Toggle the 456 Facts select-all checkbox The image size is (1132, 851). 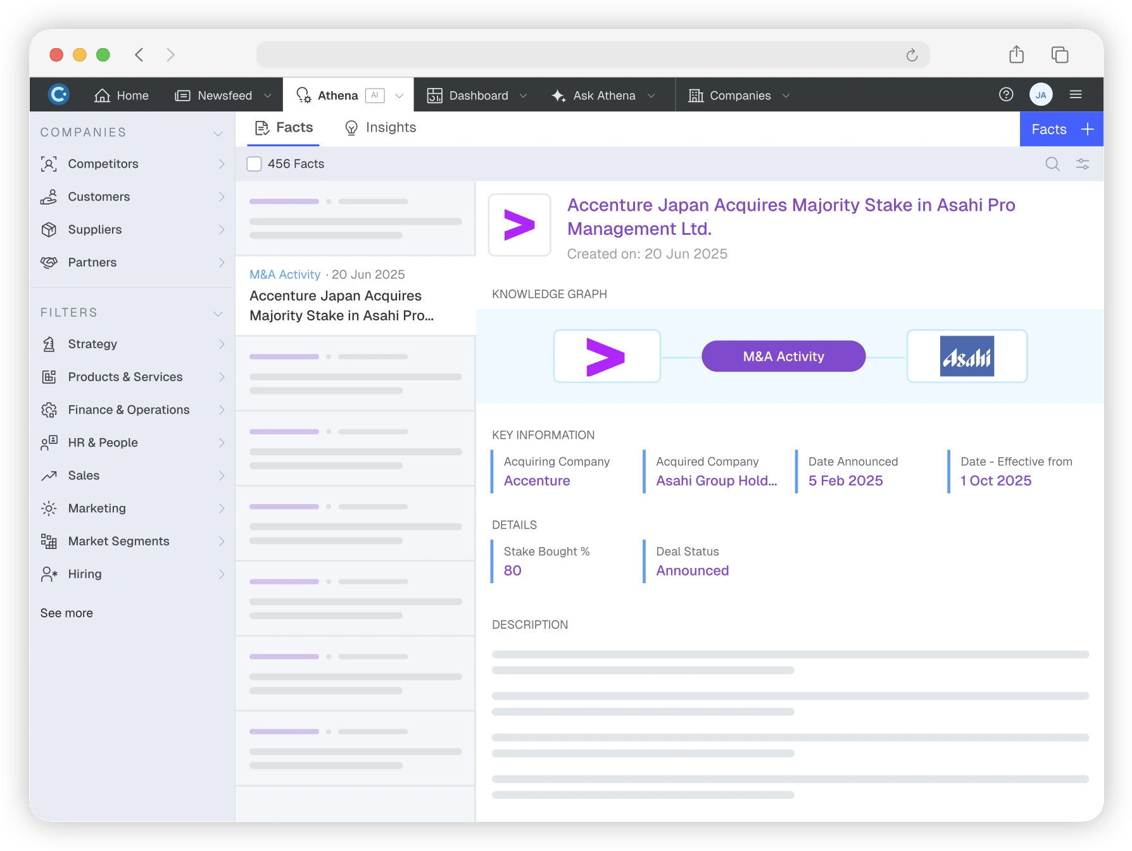pos(254,164)
